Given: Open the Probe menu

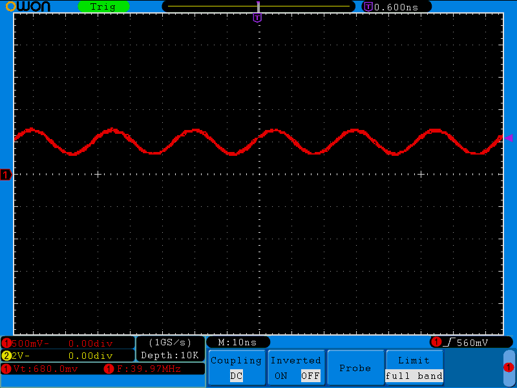Looking at the screenshot, I should (355, 368).
